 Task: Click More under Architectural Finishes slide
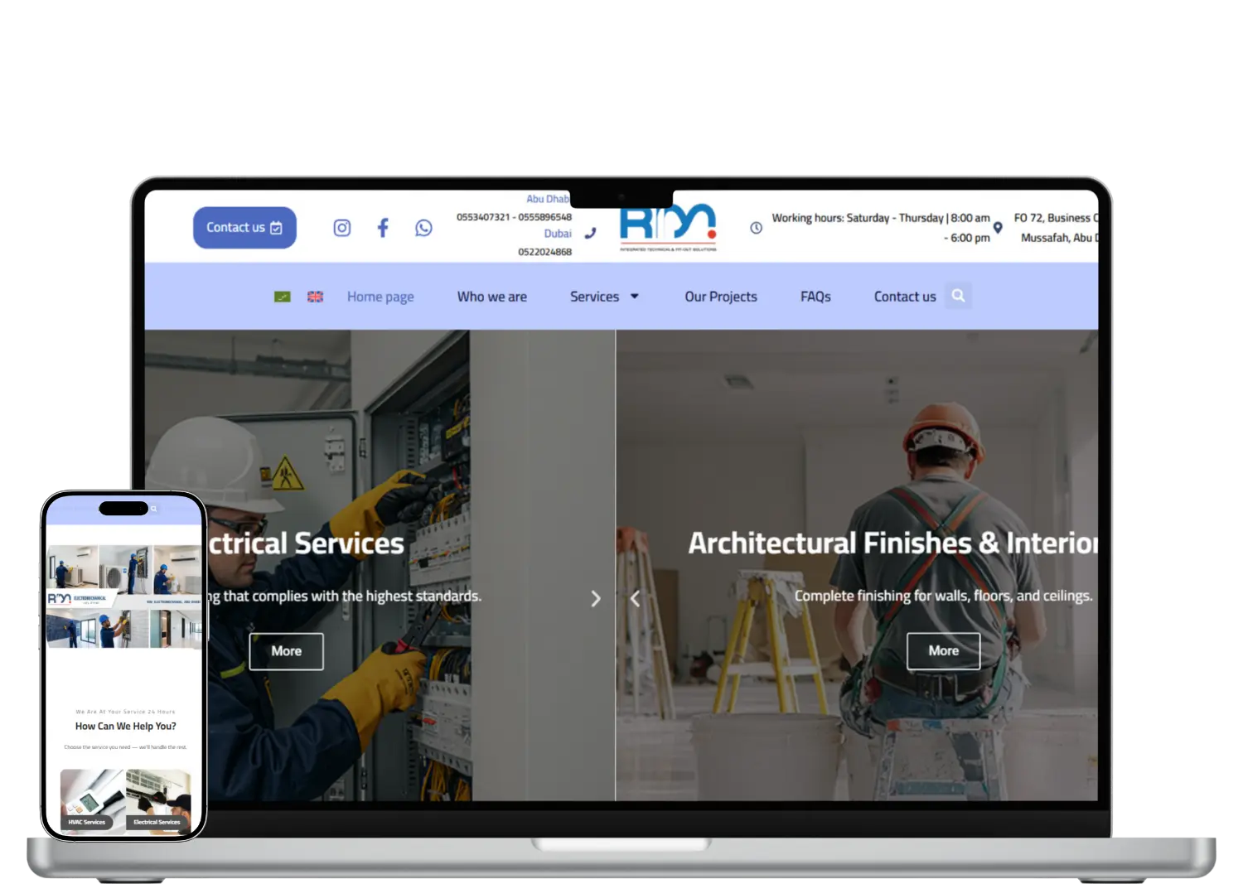coord(943,651)
